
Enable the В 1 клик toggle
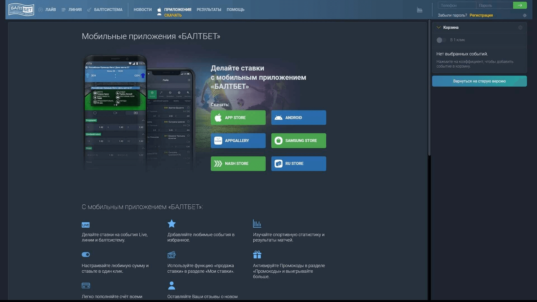pos(441,40)
